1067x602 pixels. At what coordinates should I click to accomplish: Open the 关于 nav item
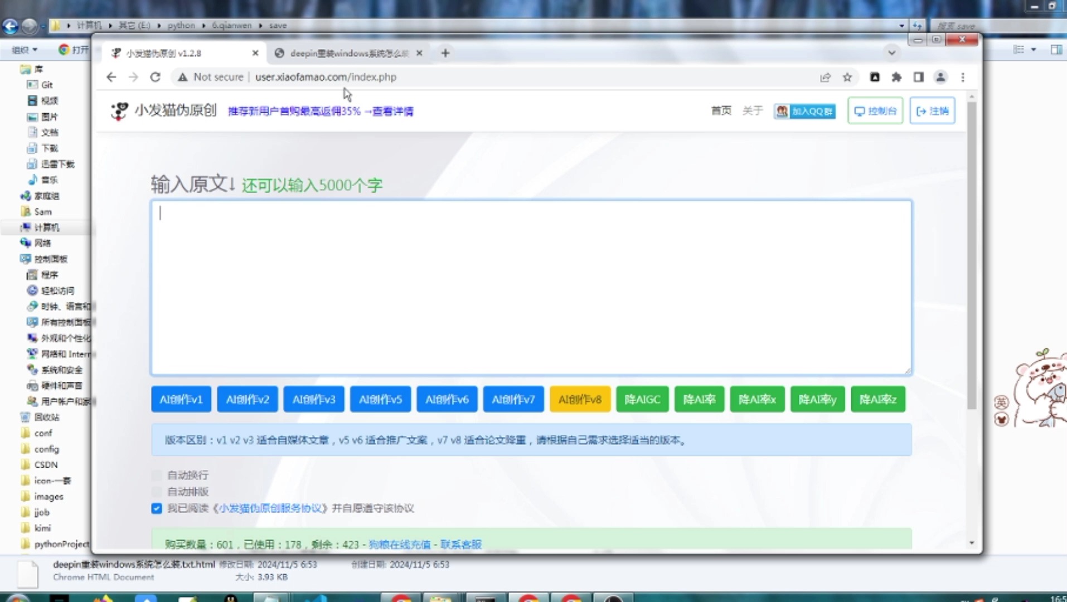[752, 111]
